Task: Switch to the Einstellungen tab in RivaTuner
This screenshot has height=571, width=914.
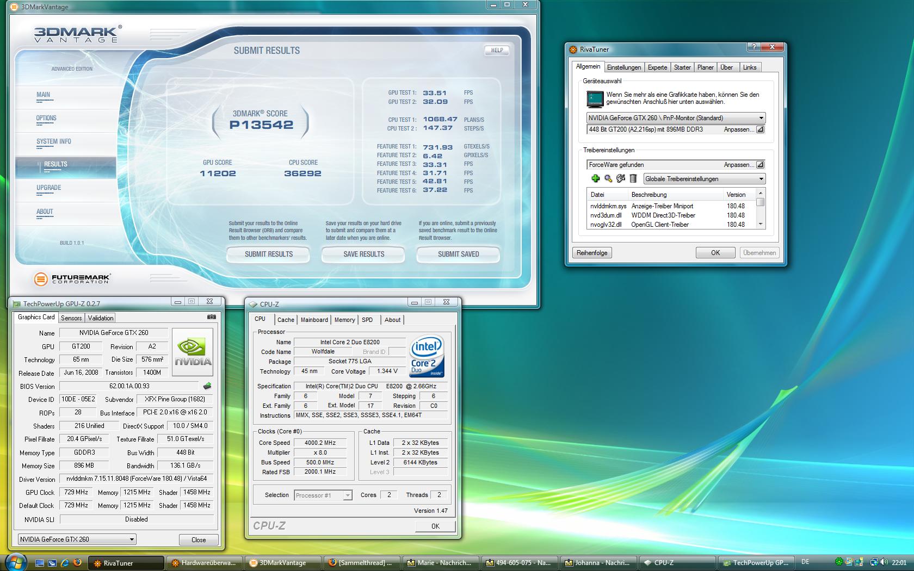Action: click(624, 67)
